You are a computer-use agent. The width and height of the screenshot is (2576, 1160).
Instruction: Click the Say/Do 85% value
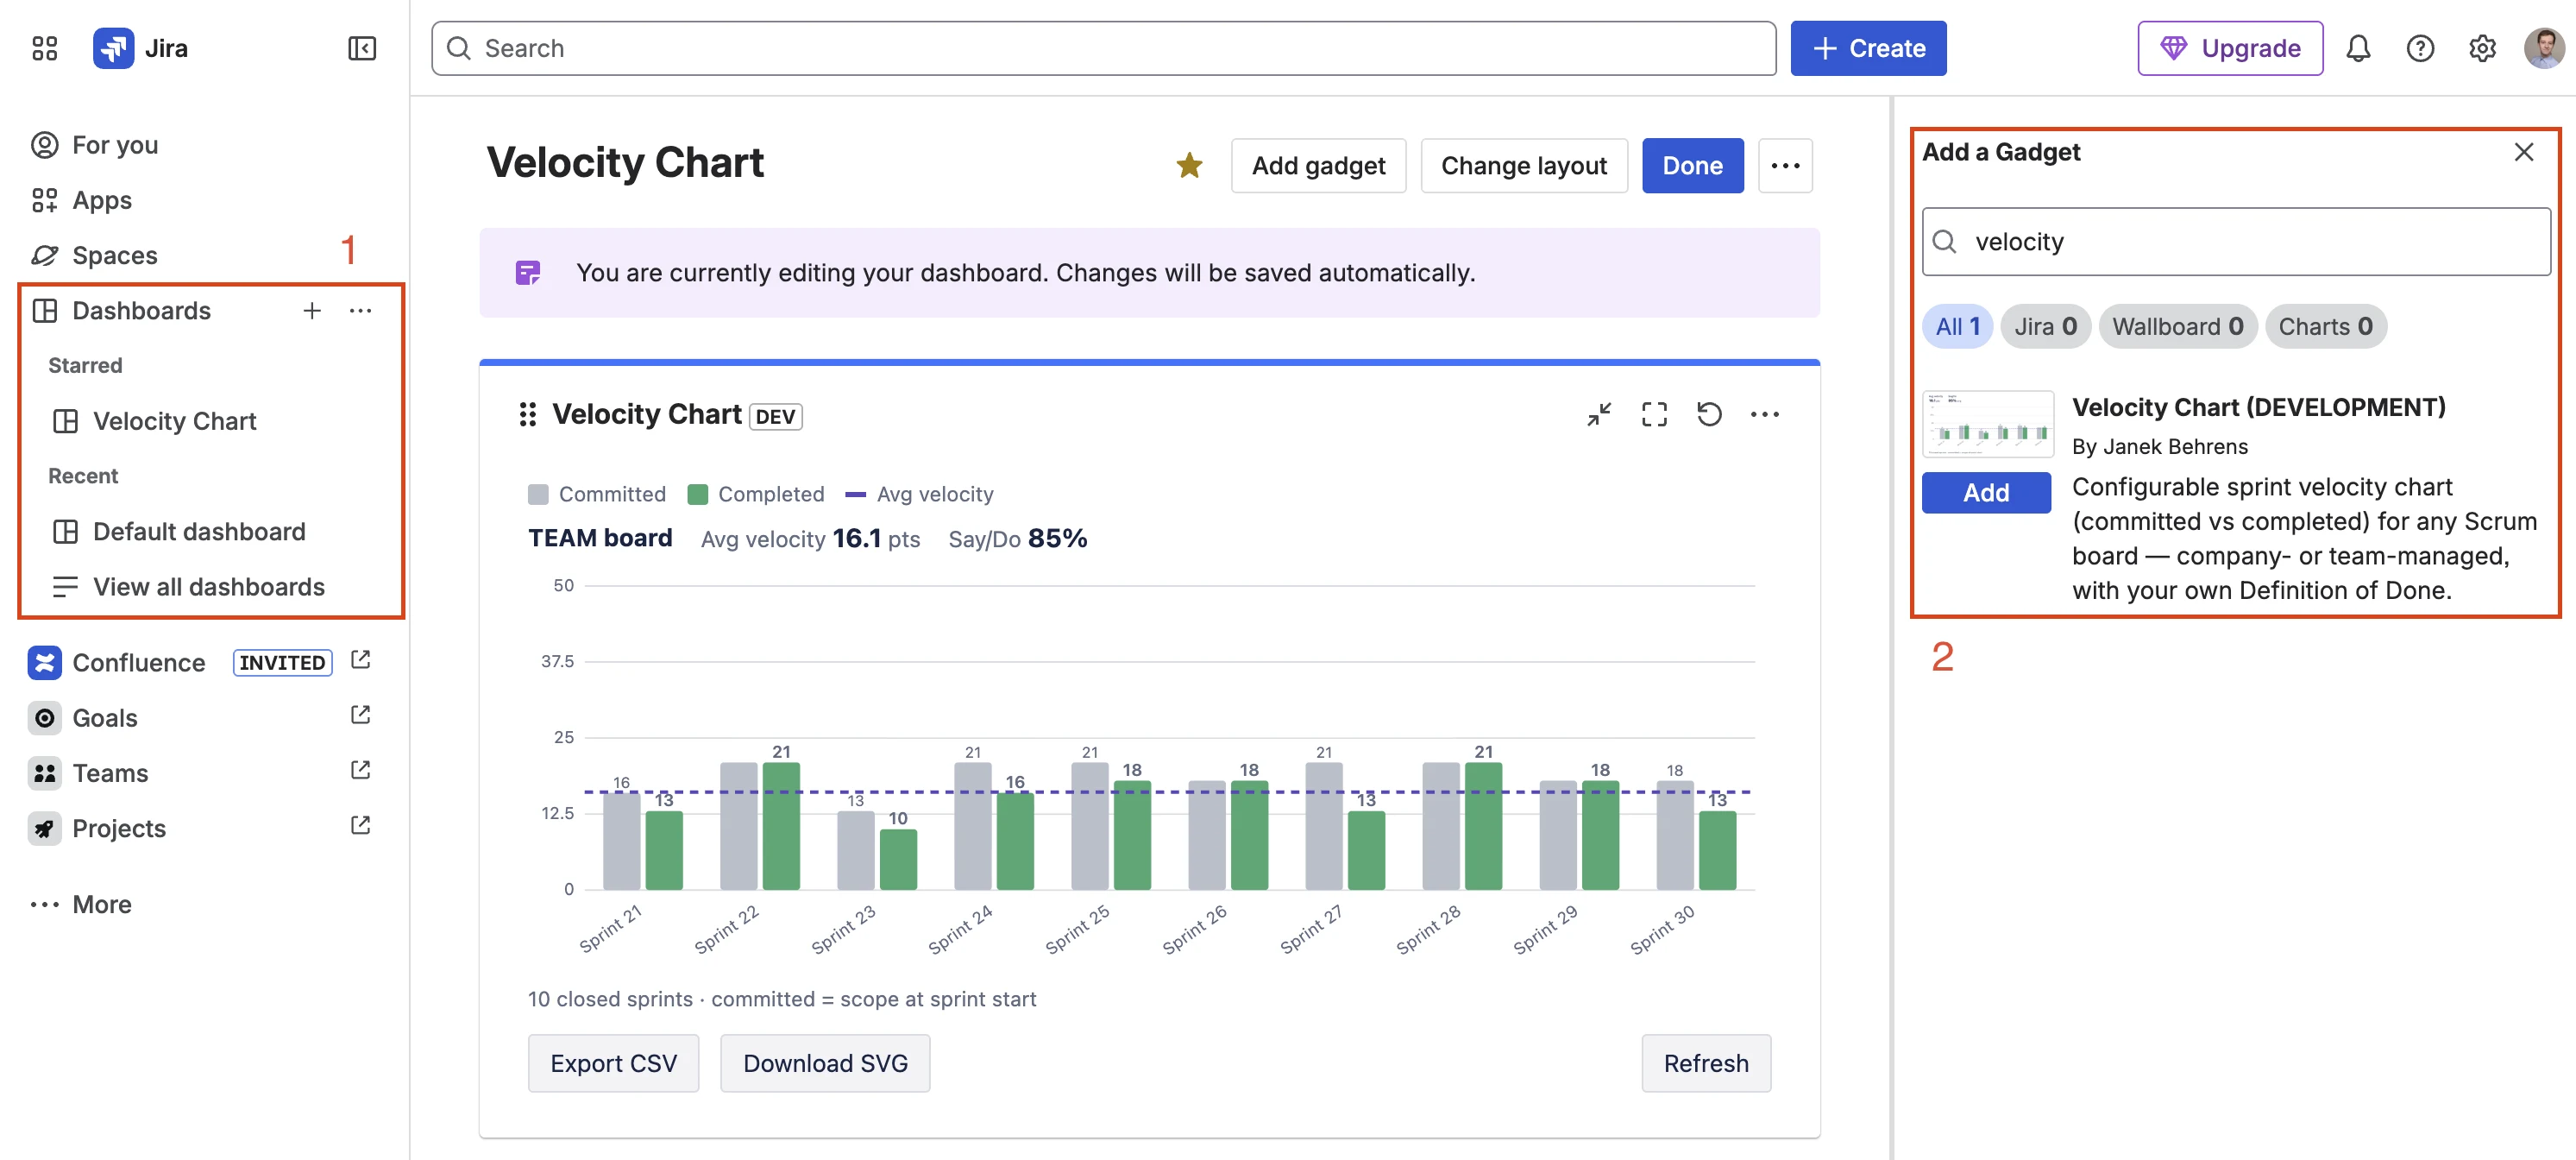(x=1057, y=539)
